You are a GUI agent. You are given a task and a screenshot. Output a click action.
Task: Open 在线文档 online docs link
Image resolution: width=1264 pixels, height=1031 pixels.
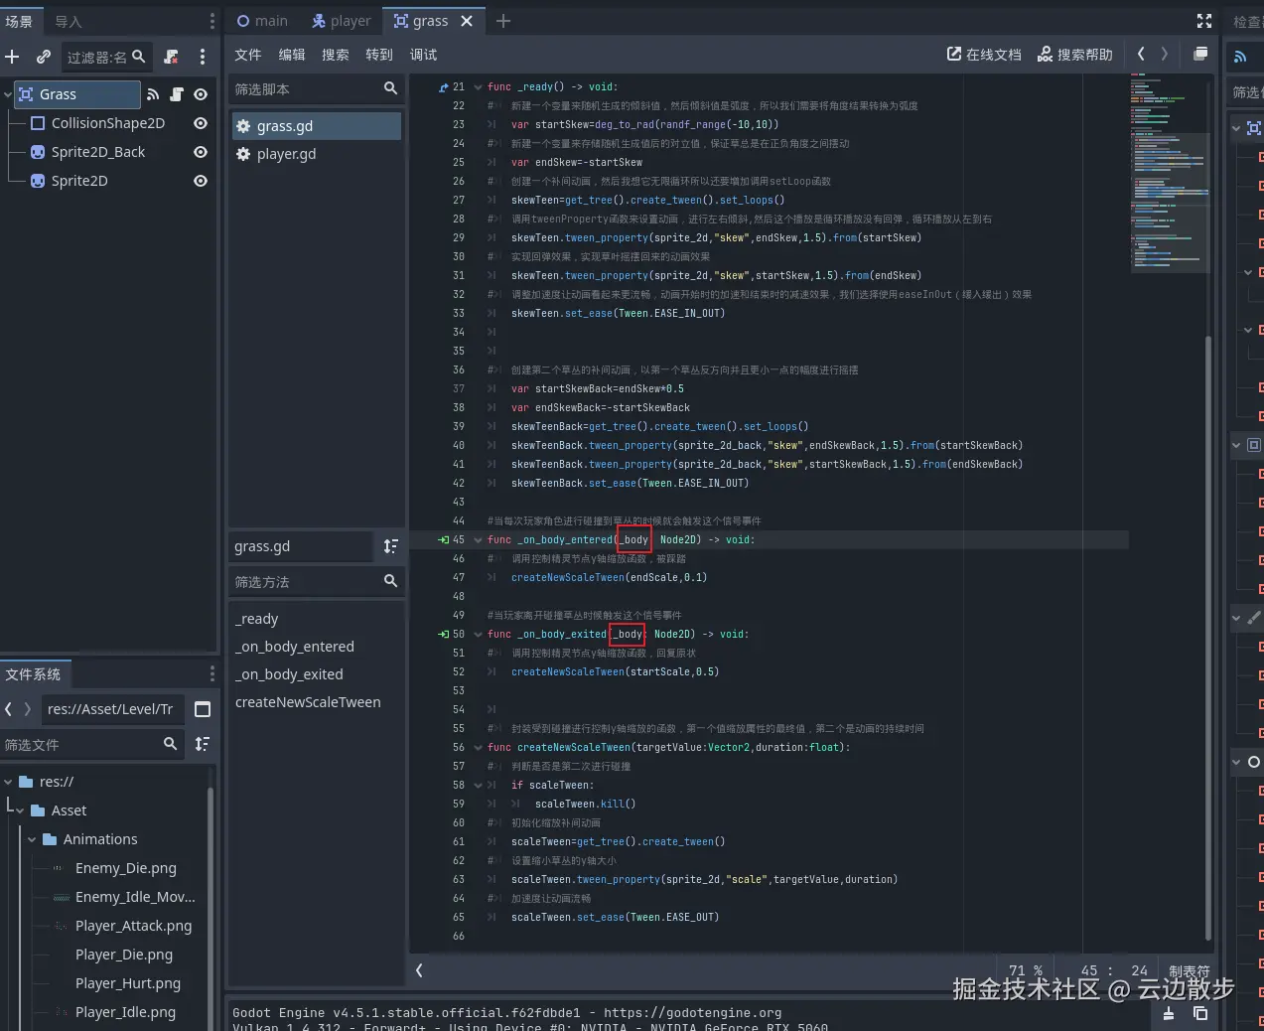983,55
